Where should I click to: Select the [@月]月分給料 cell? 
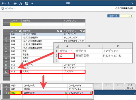click(42, 34)
